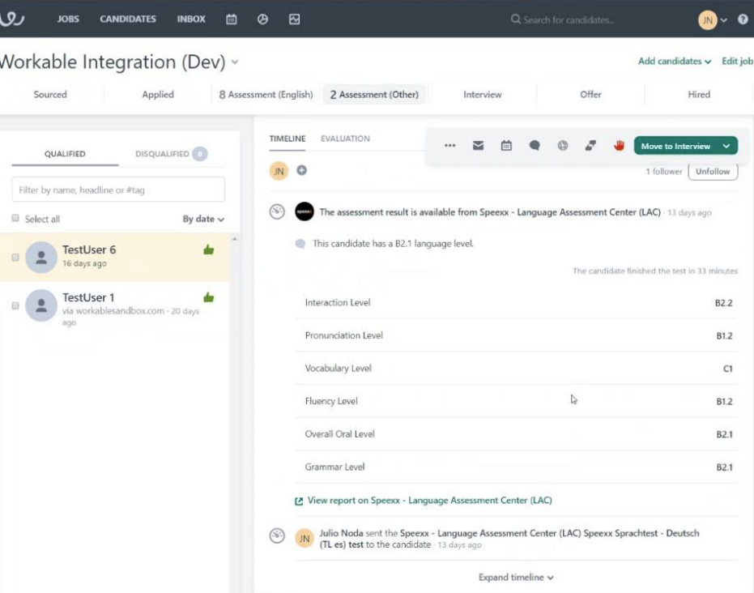Disqualify candidate with the red hand icon
754x593 pixels.
pos(619,145)
